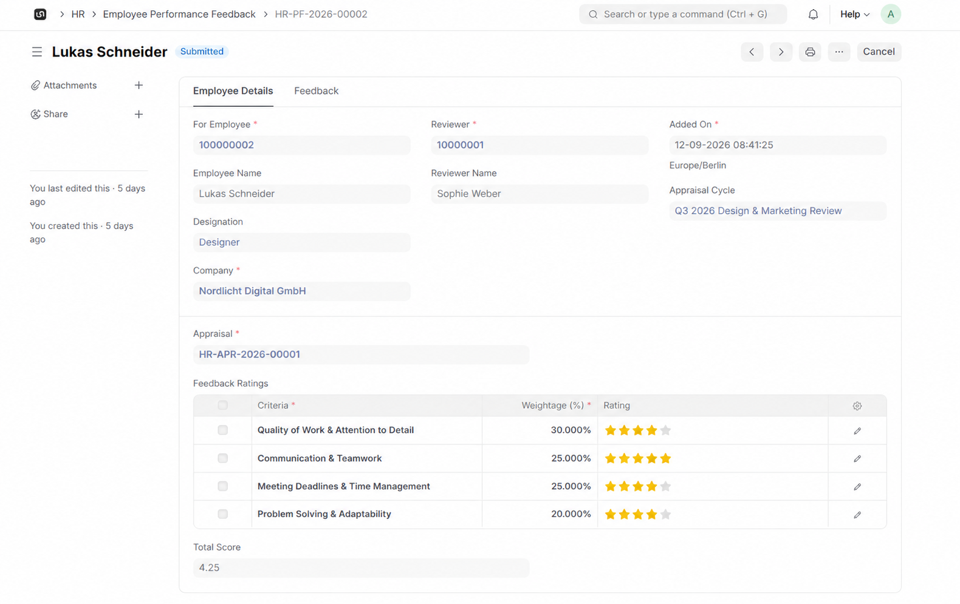Screen dimensions: 960x604
Task: Toggle the sidebar hamburger menu icon
Action: click(x=37, y=52)
